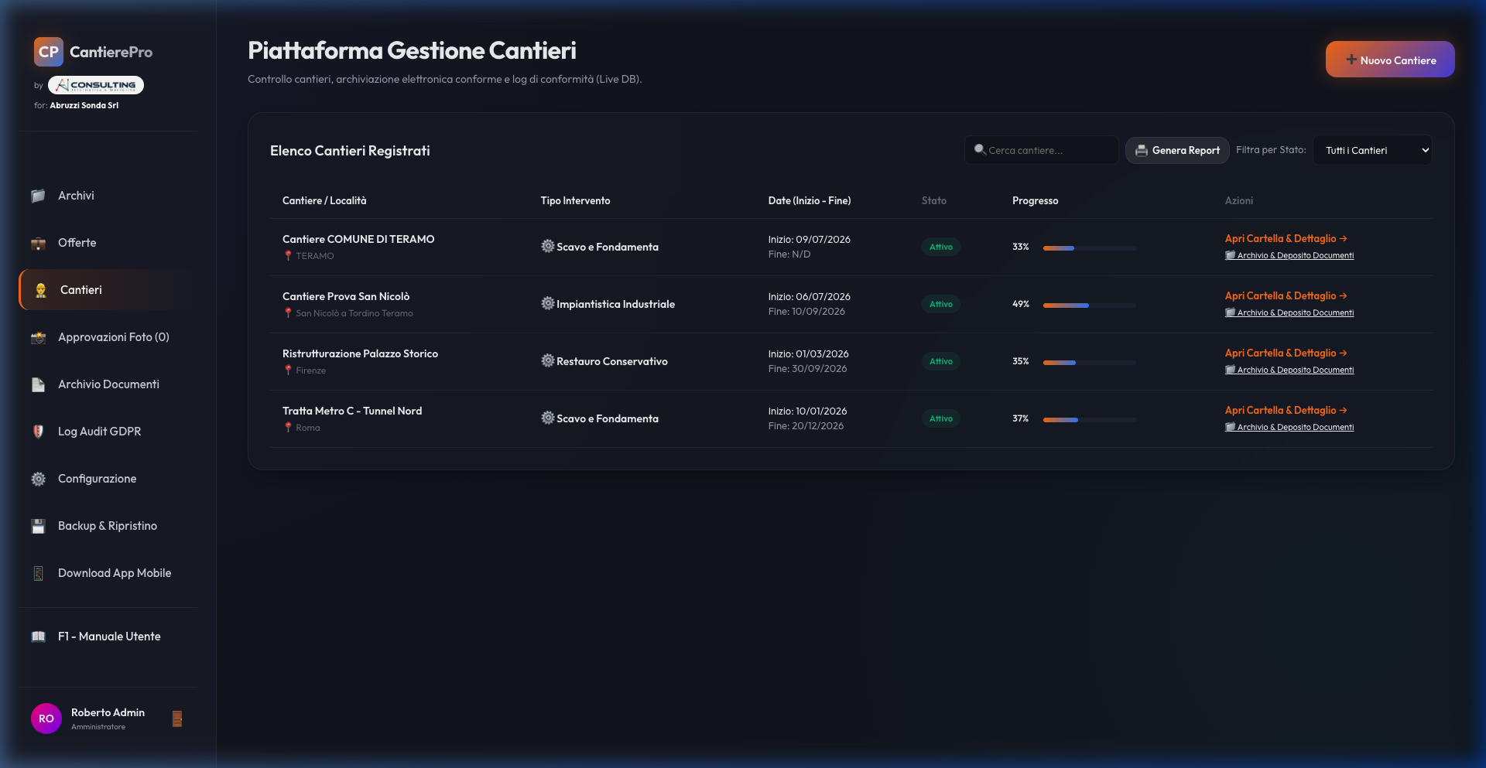Click the A Consulting logo badge
This screenshot has height=768, width=1486.
tap(96, 85)
